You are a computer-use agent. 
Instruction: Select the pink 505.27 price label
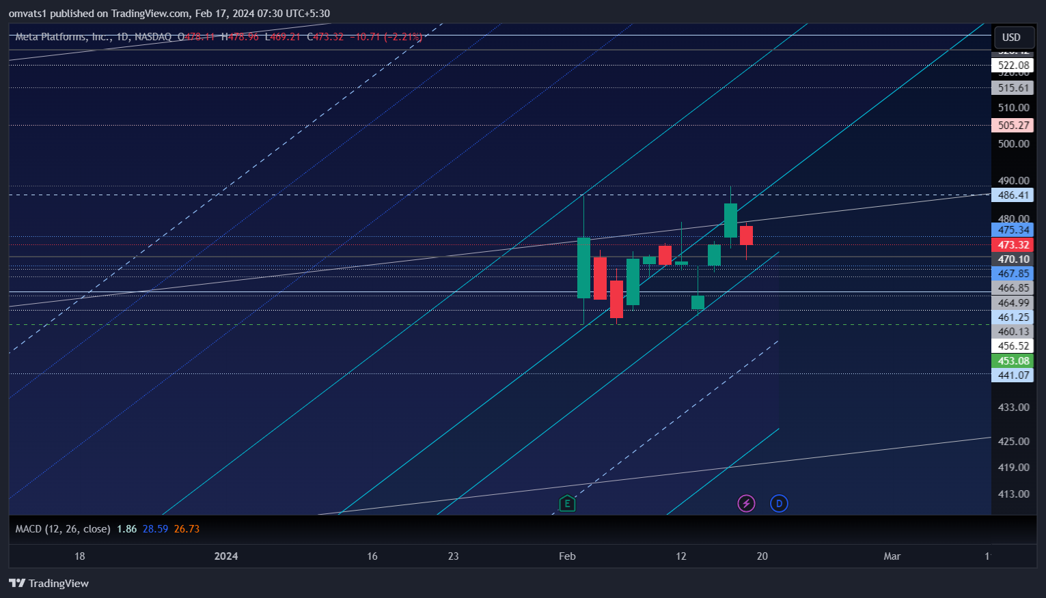(1013, 126)
